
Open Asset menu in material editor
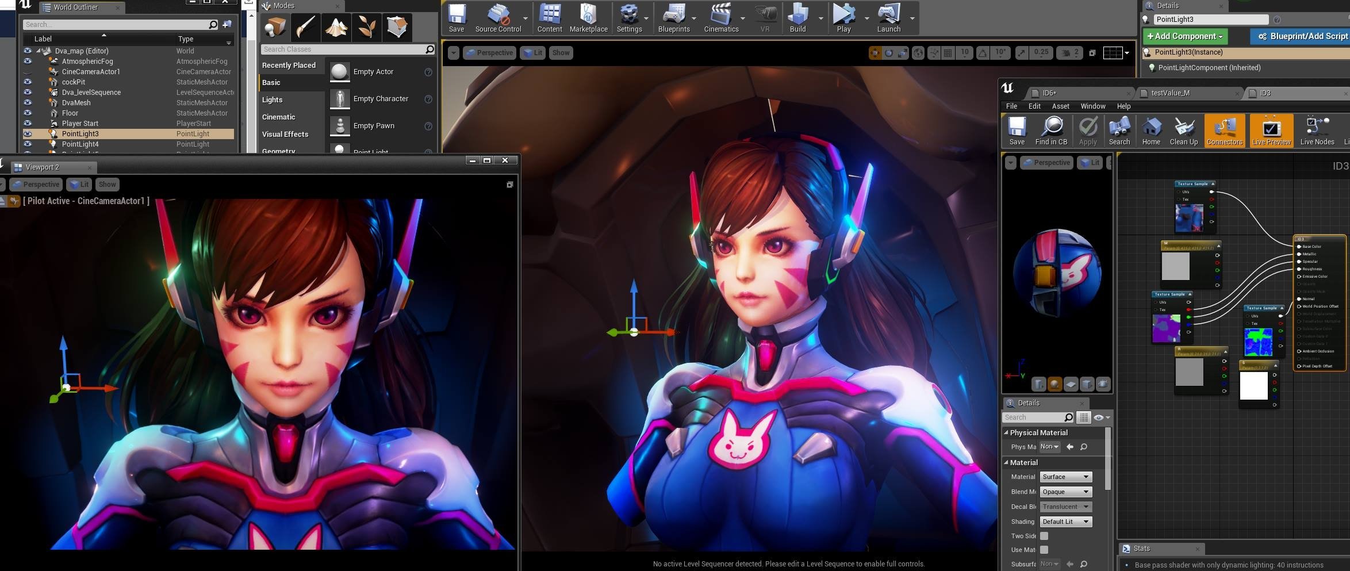[1060, 106]
